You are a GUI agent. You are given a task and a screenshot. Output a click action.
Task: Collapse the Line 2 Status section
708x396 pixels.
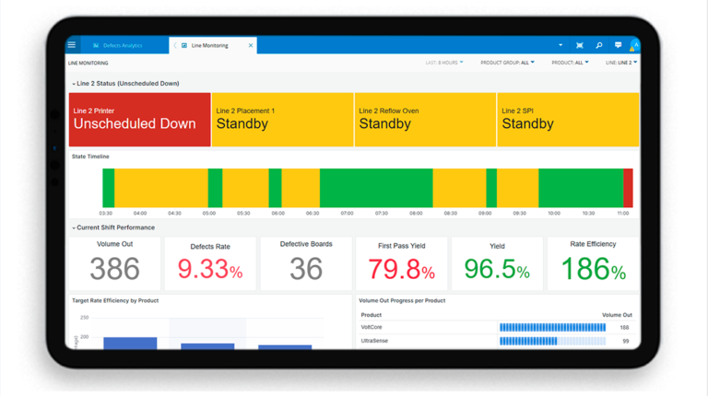click(74, 84)
